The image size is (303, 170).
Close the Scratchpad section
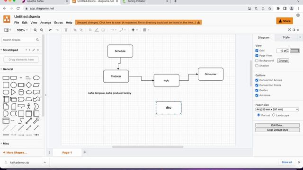coord(38,50)
